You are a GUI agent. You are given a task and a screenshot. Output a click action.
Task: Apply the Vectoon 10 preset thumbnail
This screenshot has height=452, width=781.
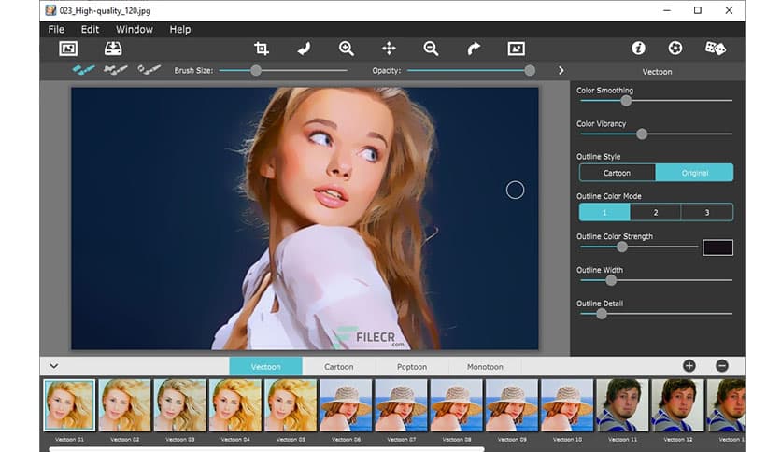[567, 404]
